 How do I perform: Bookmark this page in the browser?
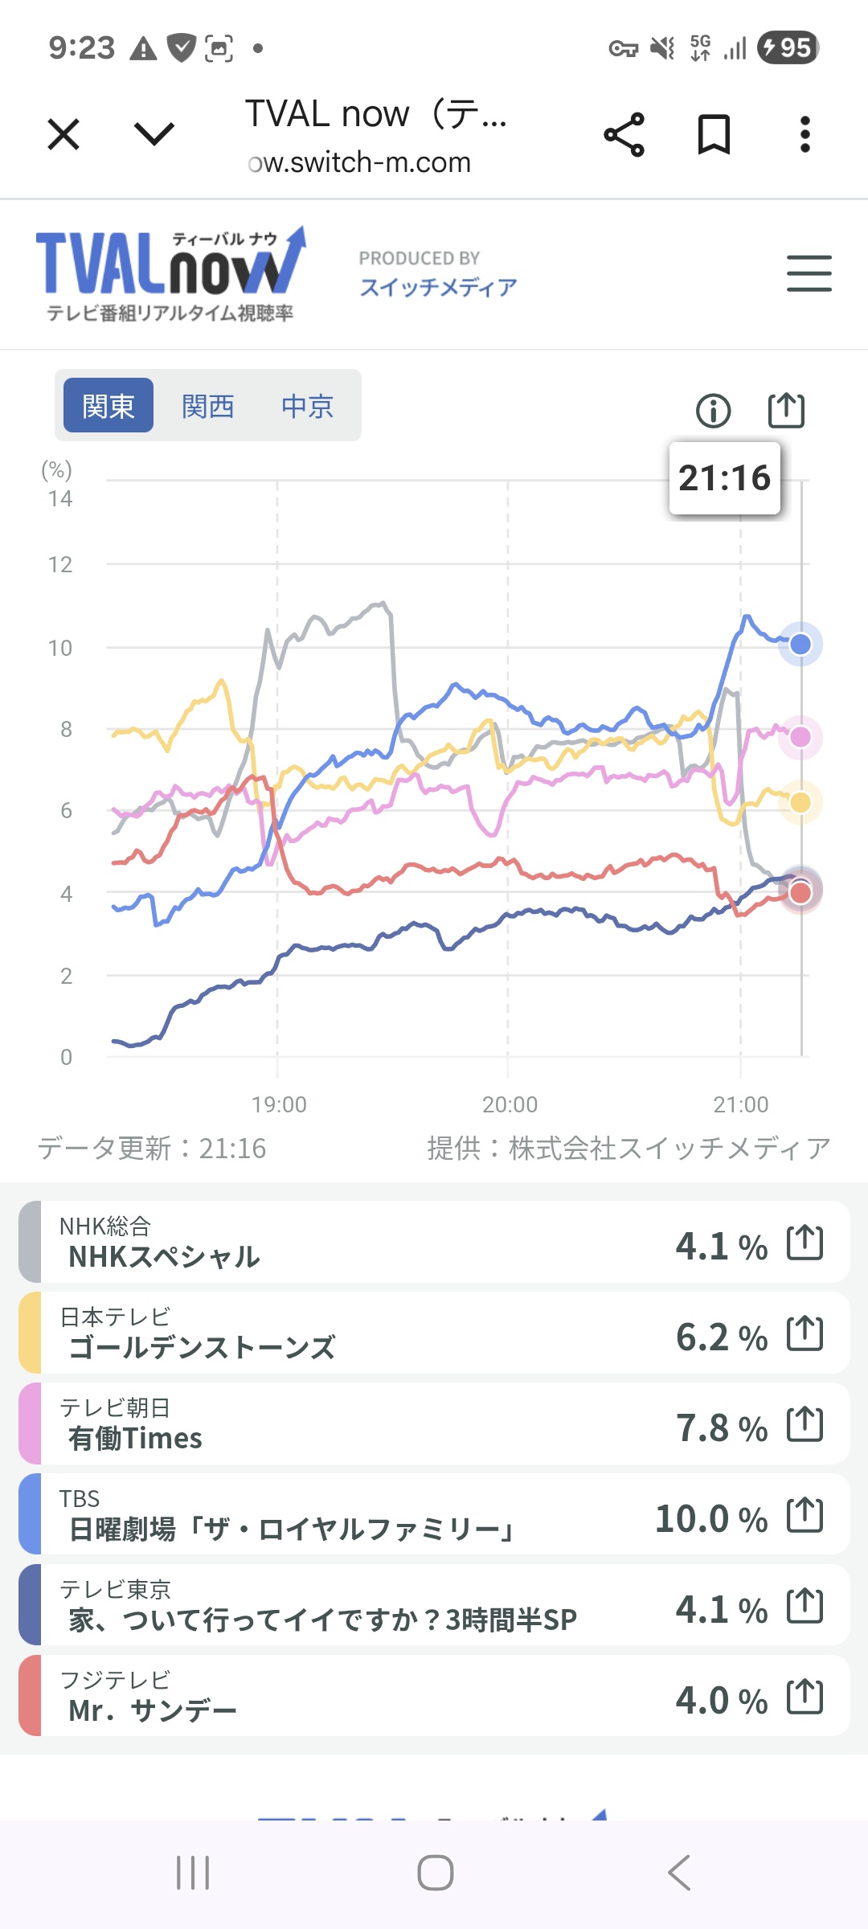[x=714, y=134]
